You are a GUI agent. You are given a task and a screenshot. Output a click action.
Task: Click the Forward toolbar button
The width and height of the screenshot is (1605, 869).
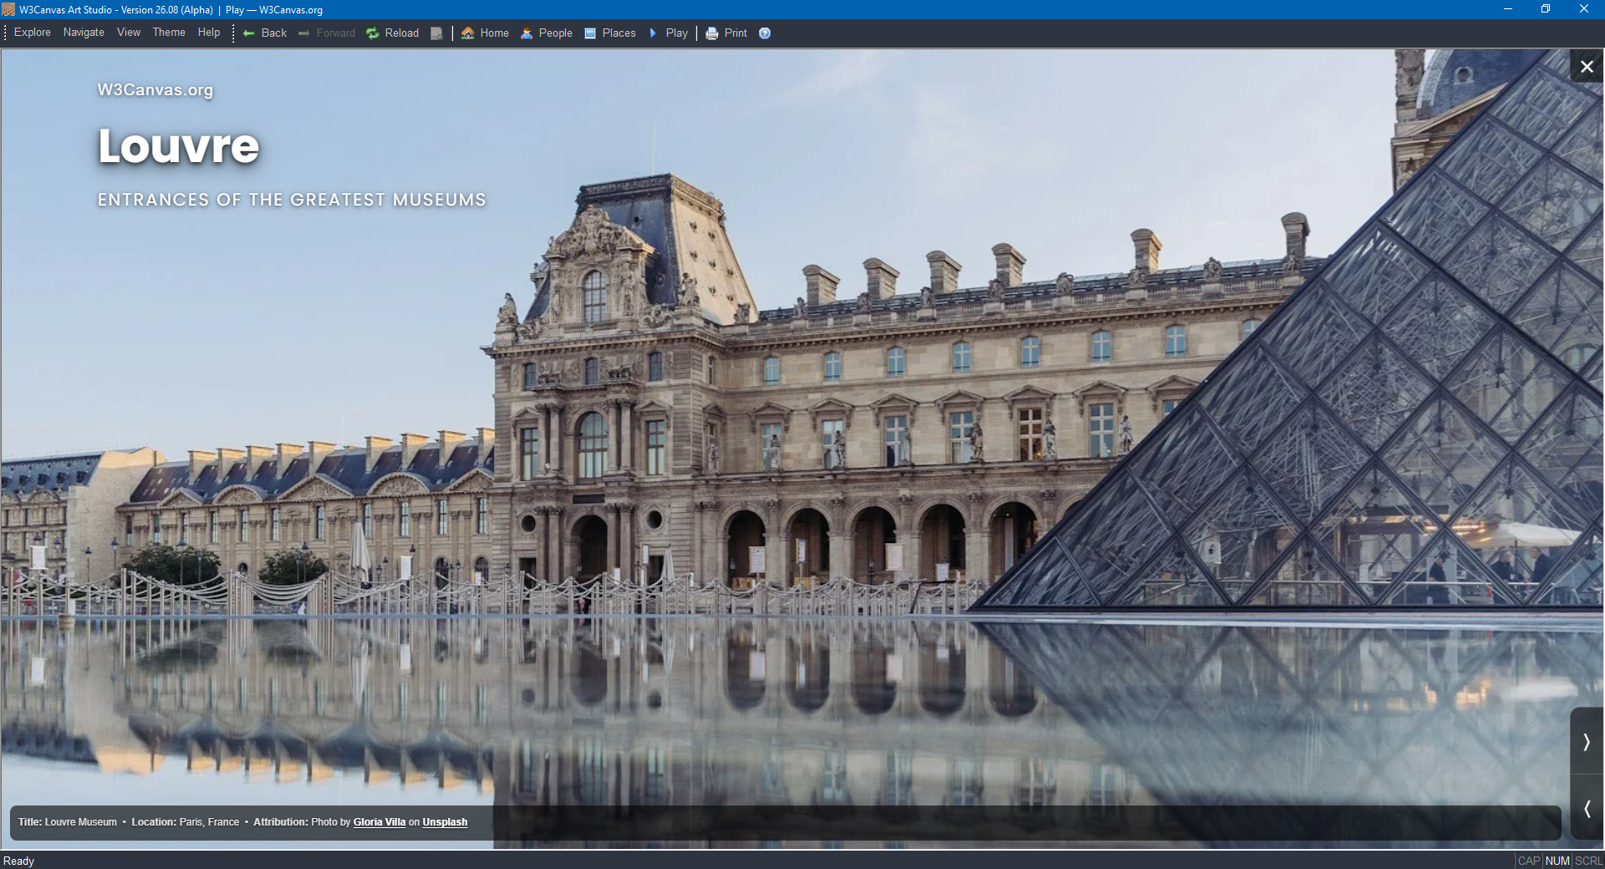point(327,33)
